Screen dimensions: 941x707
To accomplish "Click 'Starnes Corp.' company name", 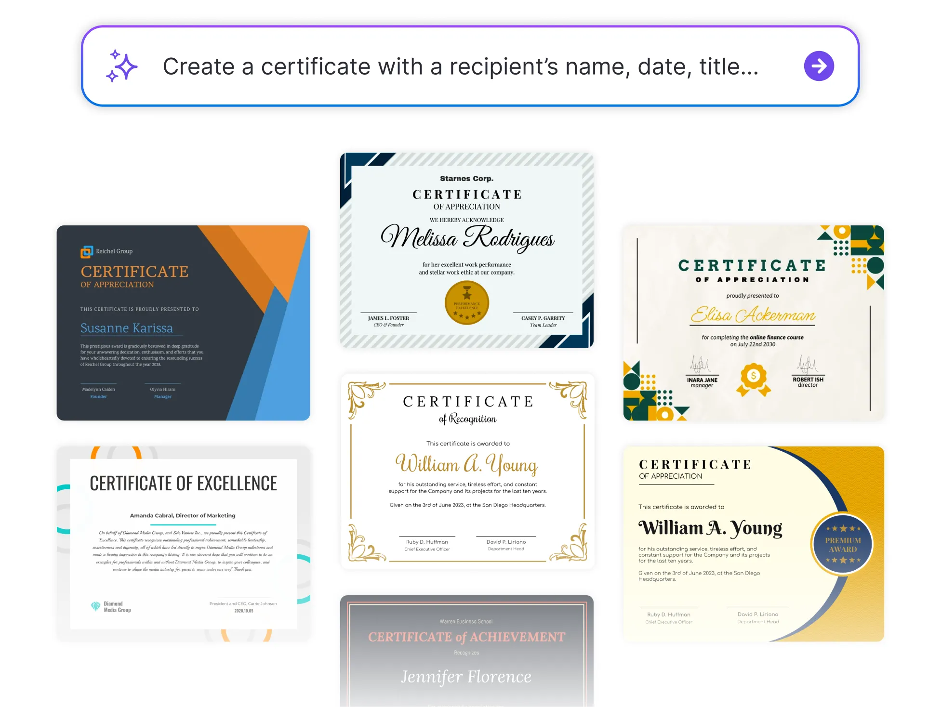I will (x=466, y=179).
